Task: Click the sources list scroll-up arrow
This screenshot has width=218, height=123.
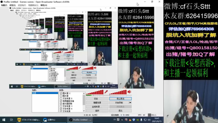Action: [84, 93]
